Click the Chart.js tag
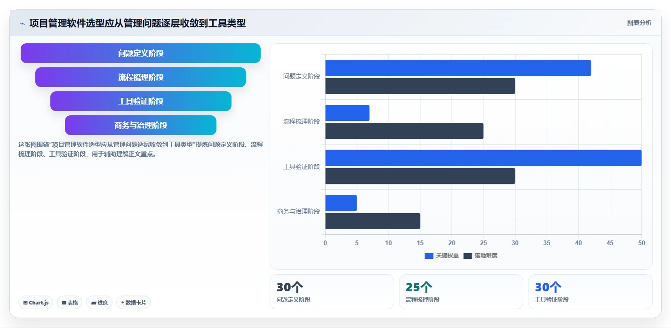 (x=36, y=303)
